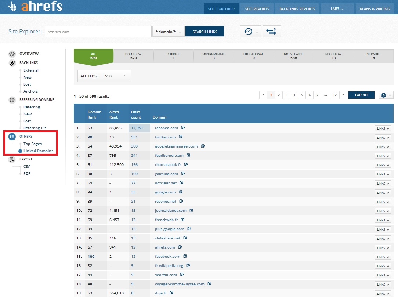Image resolution: width=398 pixels, height=297 pixels.
Task: Go to the next results page arrow
Action: pos(343,95)
